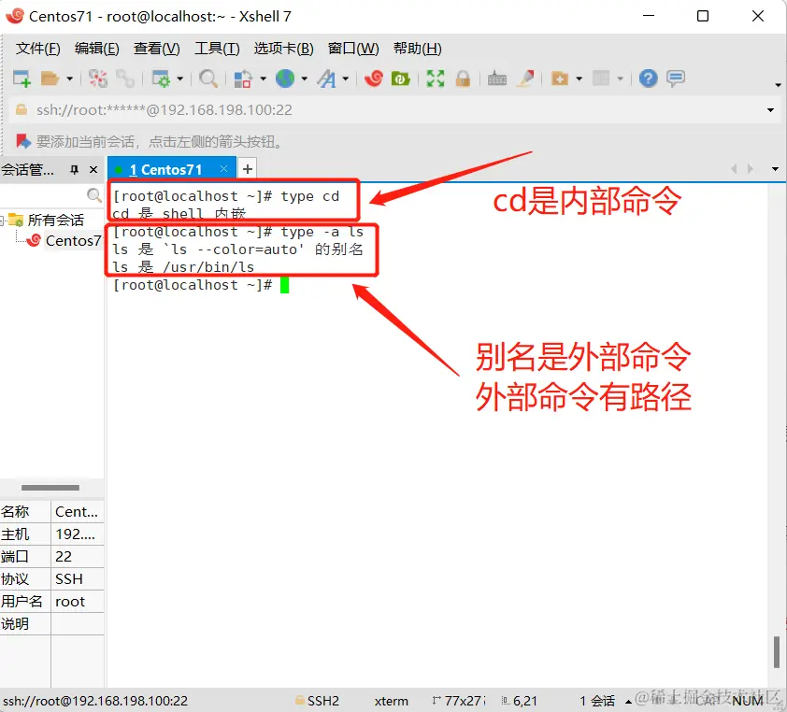Click the xterm status bar entry

point(391,701)
